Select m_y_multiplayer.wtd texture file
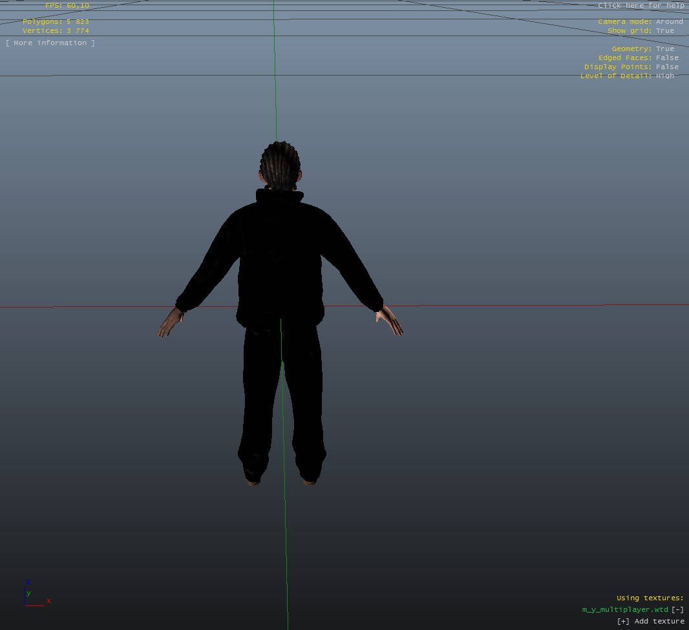This screenshot has width=689, height=630. [625, 609]
